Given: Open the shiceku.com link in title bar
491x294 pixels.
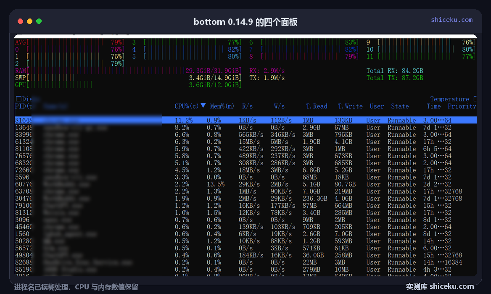Looking at the screenshot, I should 451,19.
